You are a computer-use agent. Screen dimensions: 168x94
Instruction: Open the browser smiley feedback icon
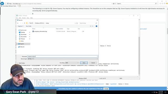[167, 3]
